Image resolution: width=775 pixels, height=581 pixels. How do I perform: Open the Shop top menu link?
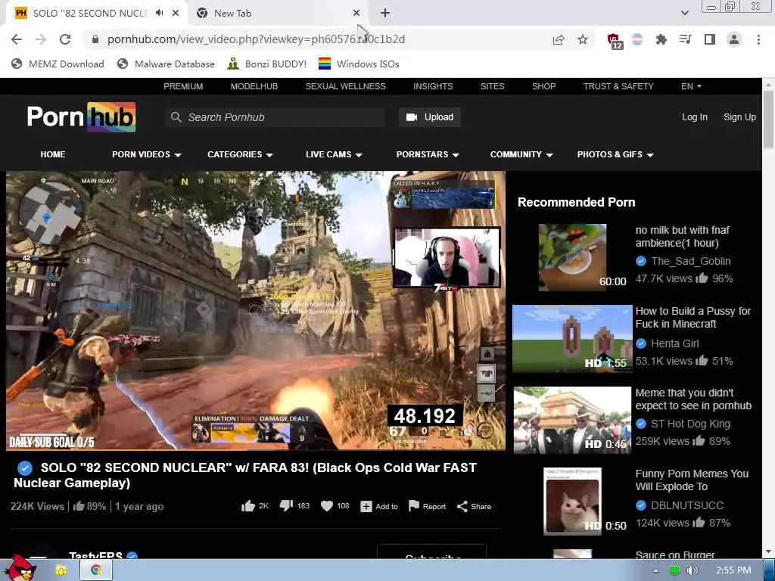coord(543,86)
